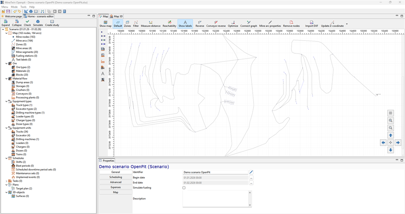Select the text label A tool in palette
The width and height of the screenshot is (405, 214).
pos(103,74)
